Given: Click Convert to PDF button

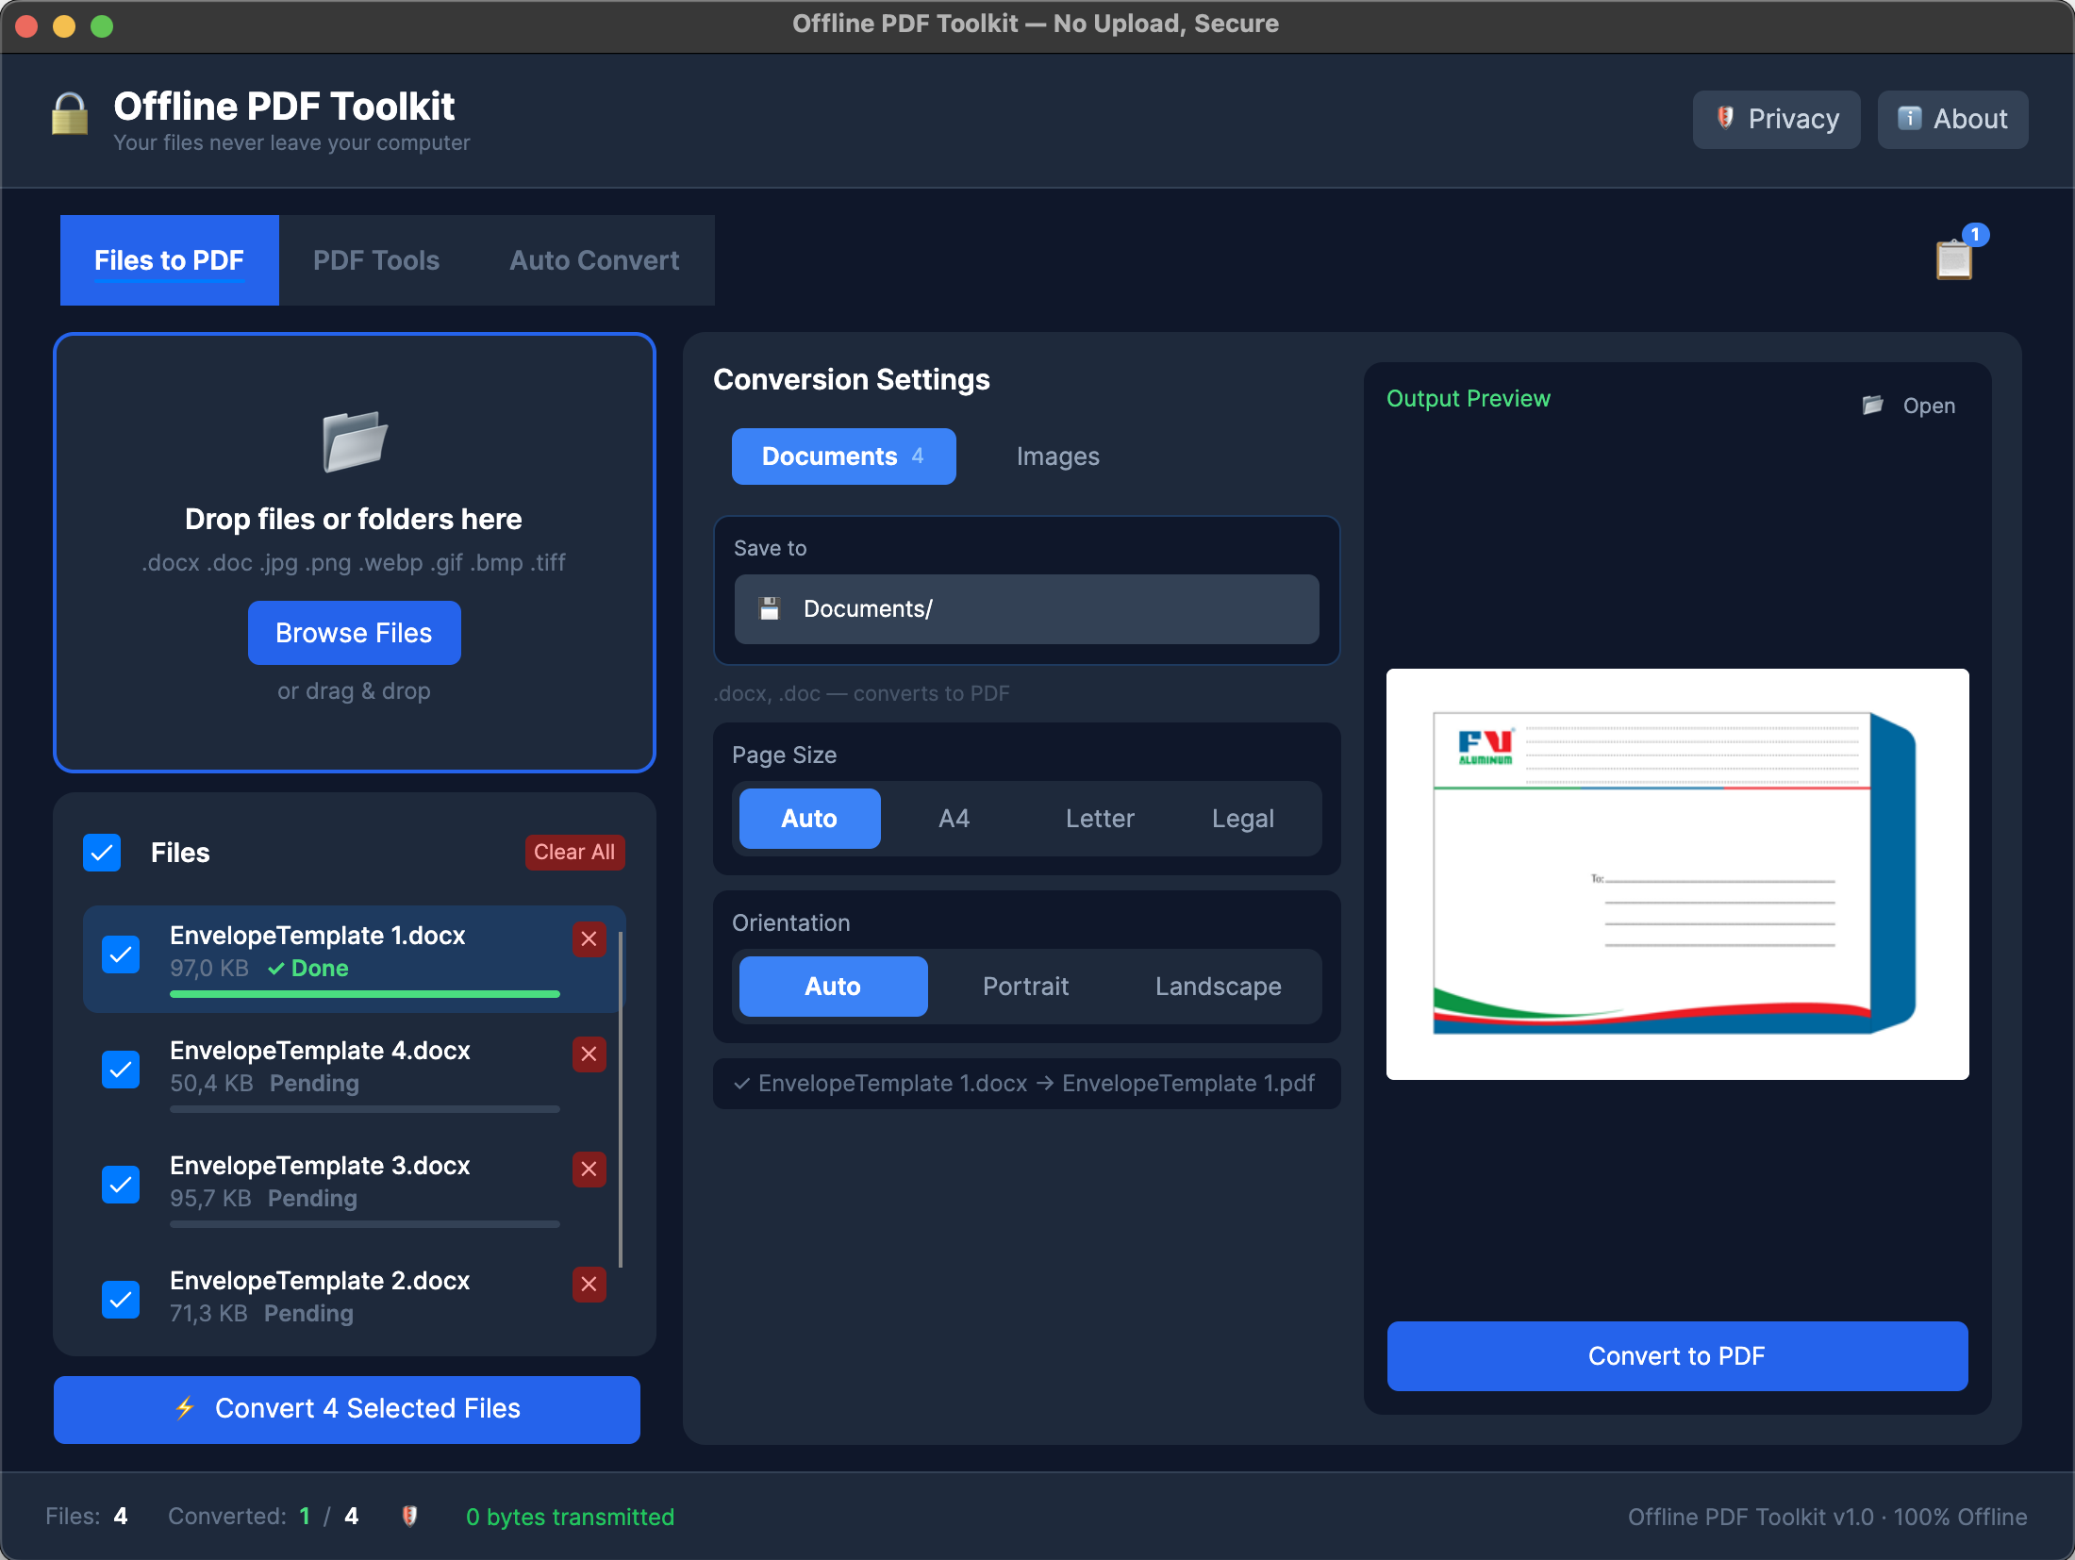Looking at the screenshot, I should pos(1677,1356).
